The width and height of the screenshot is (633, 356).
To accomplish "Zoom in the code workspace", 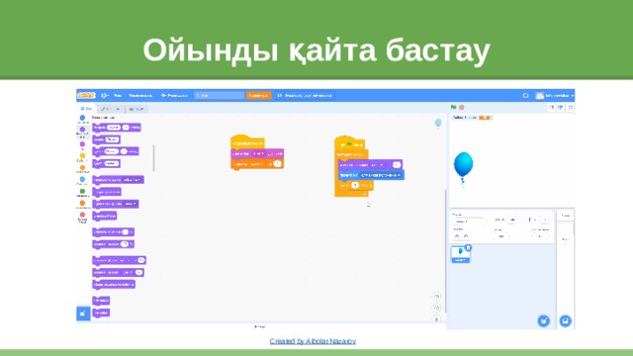I will click(x=436, y=297).
